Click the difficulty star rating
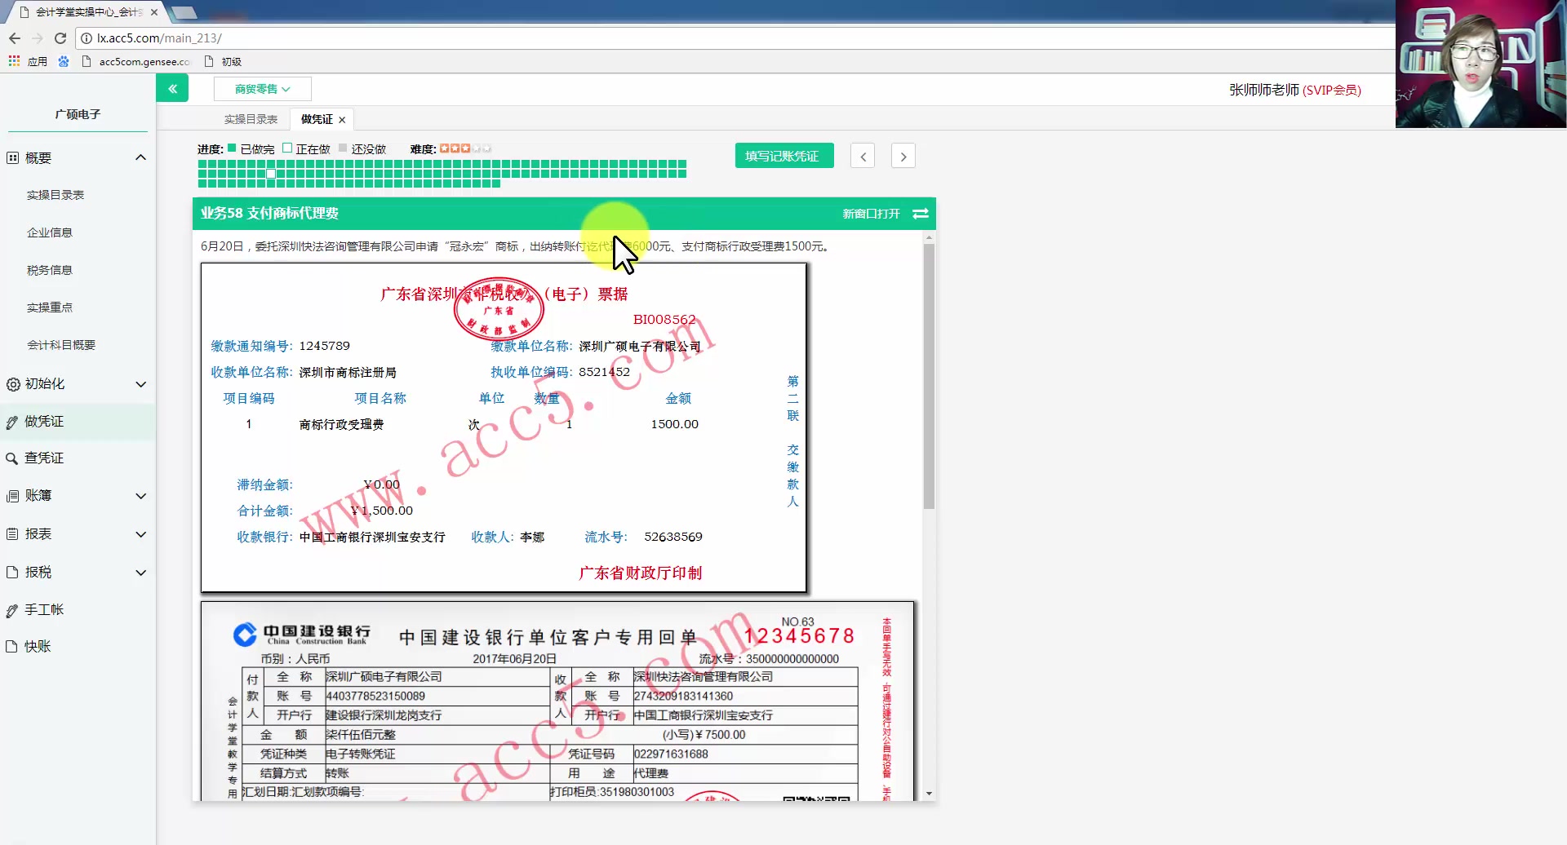The image size is (1567, 845). (465, 148)
